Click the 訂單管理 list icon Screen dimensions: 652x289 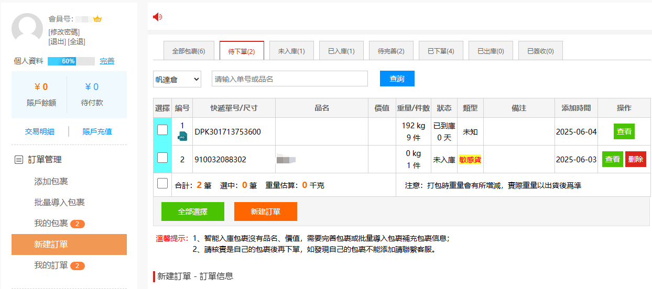(18, 160)
